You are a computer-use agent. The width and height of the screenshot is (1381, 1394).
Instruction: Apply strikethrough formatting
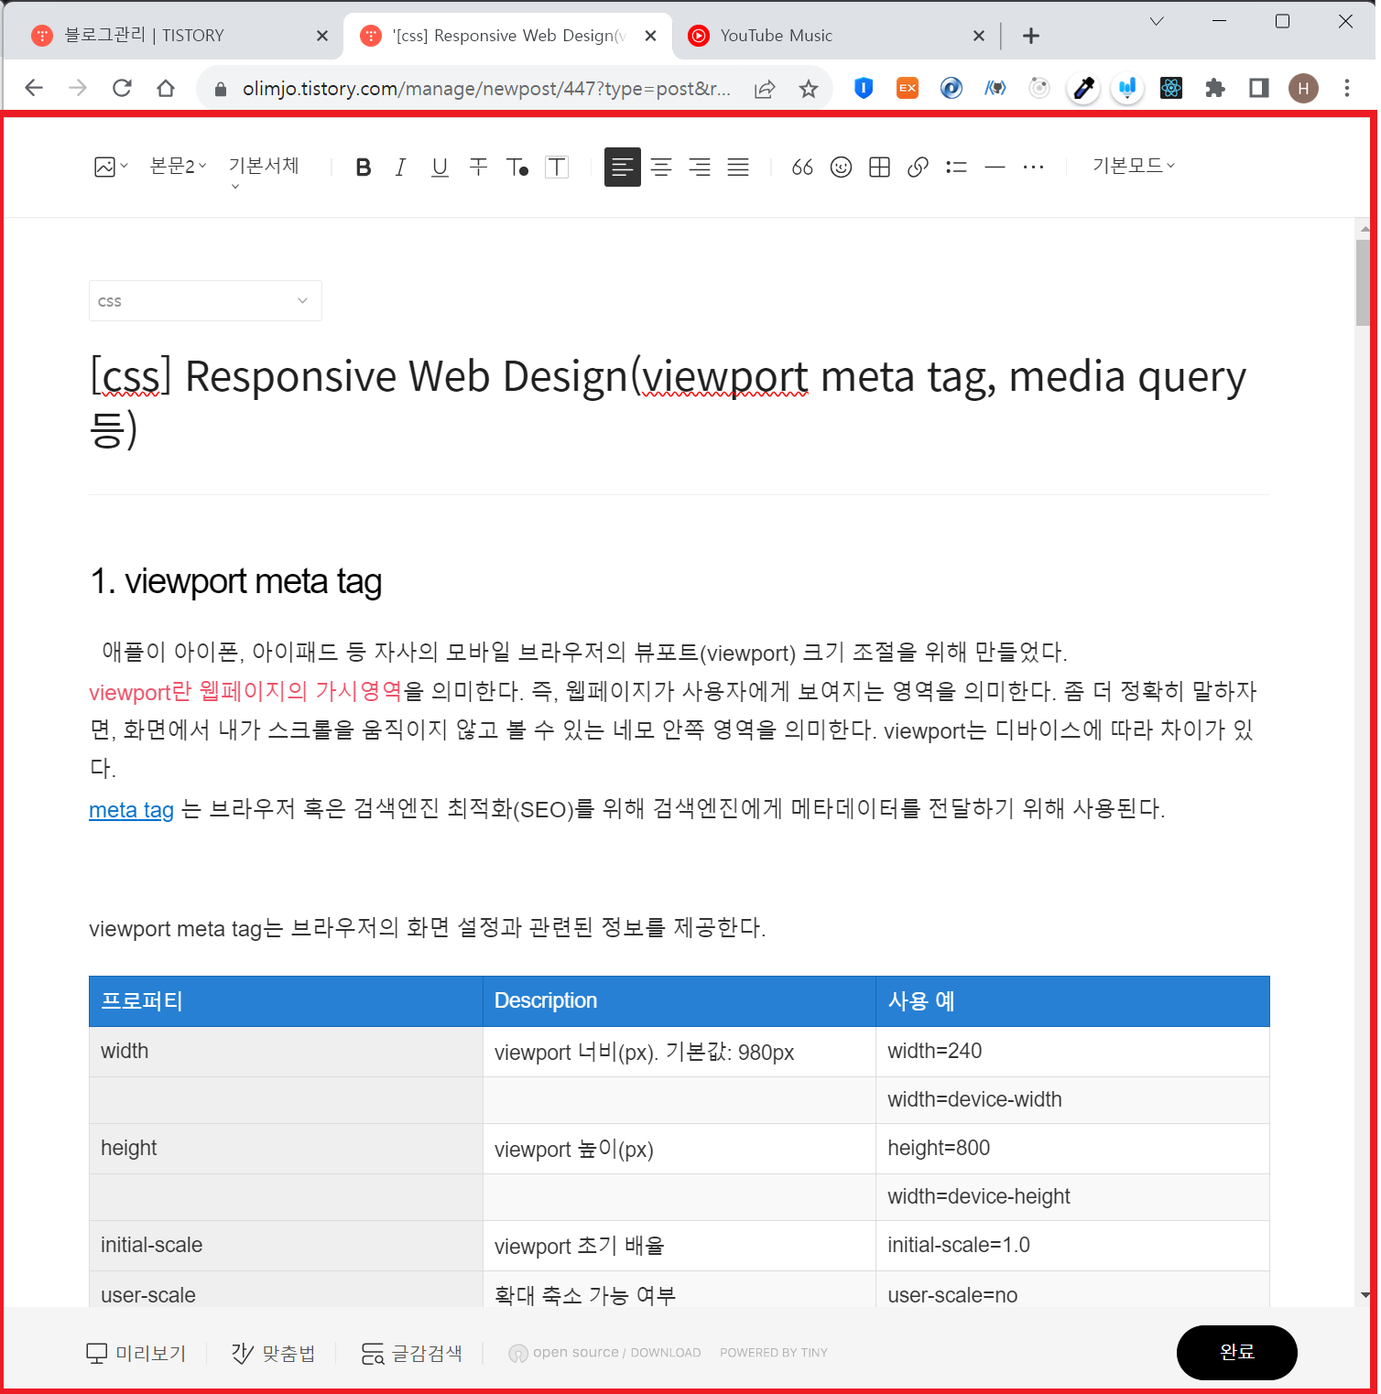[x=477, y=167]
